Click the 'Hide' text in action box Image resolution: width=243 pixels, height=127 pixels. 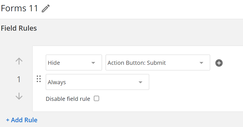click(54, 63)
